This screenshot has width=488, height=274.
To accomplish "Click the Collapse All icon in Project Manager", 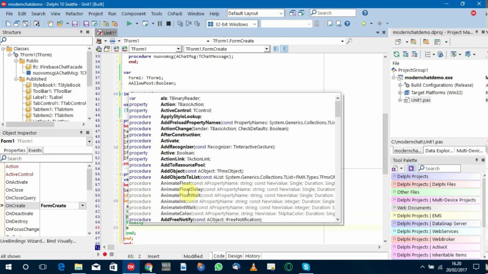I will point(414,54).
